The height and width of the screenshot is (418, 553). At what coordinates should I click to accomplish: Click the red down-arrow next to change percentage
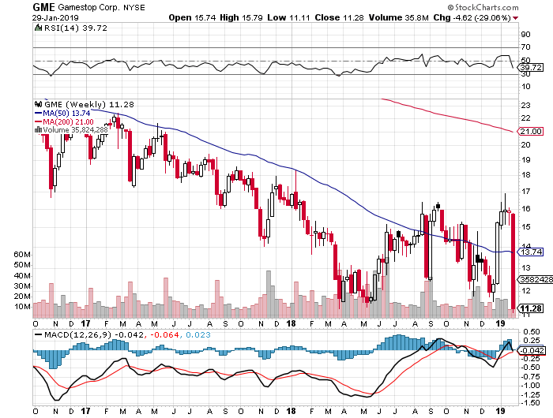[x=516, y=18]
